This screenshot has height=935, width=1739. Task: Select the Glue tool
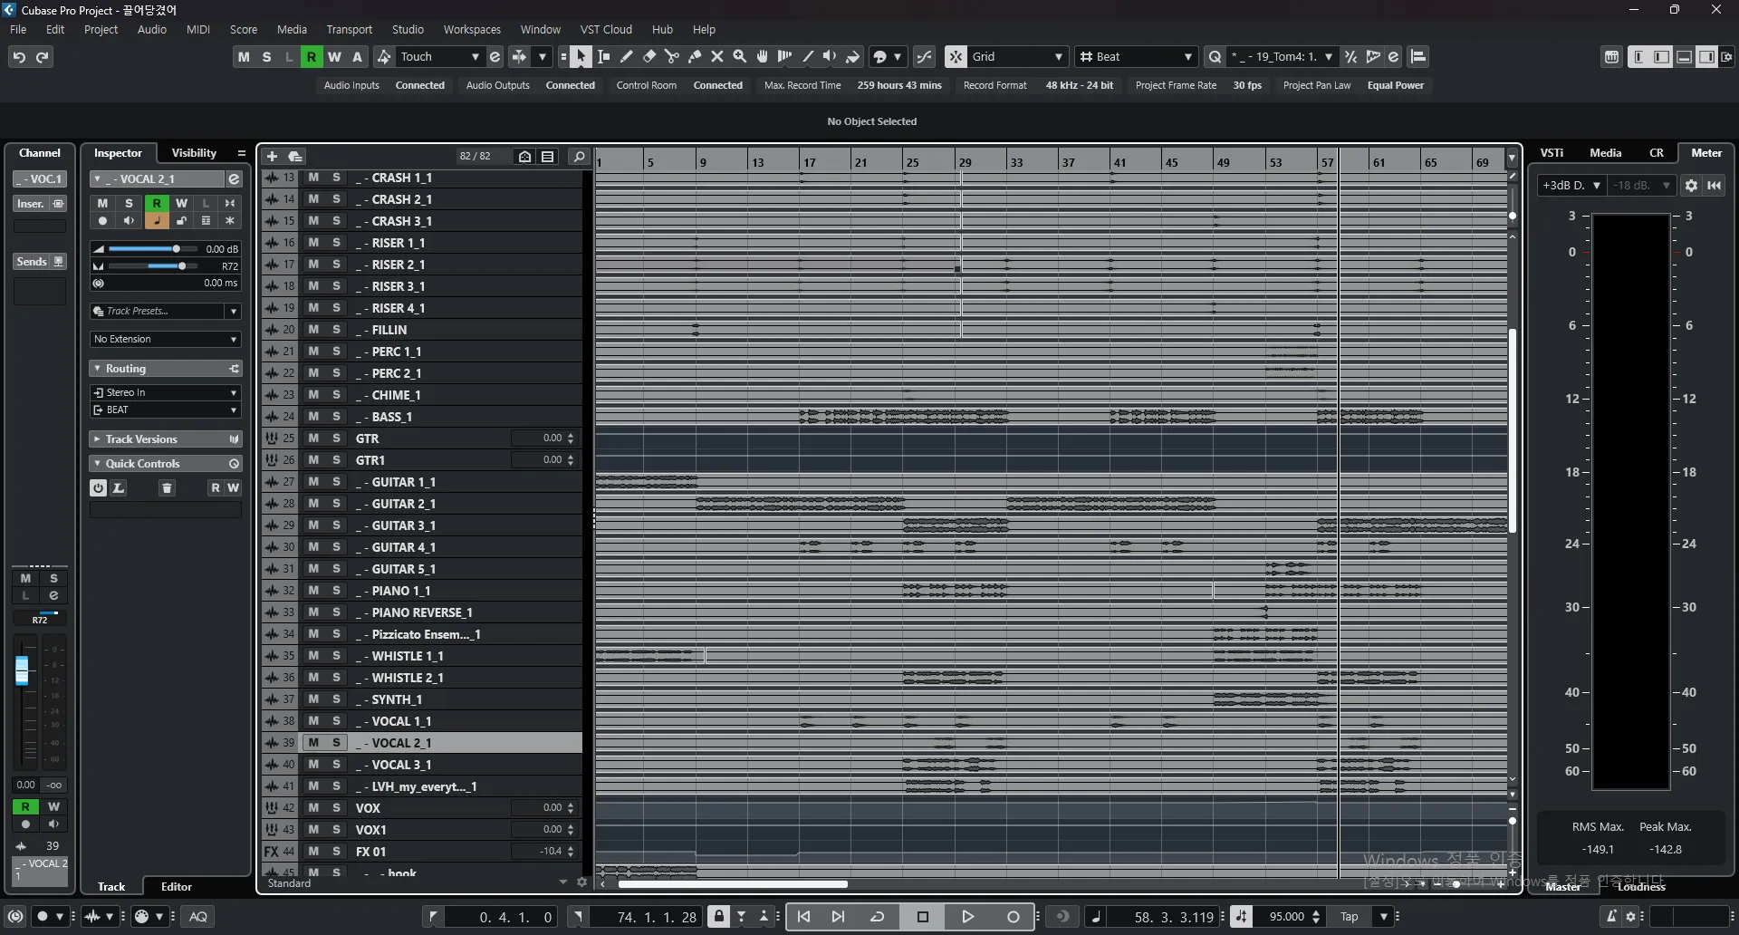click(x=695, y=57)
